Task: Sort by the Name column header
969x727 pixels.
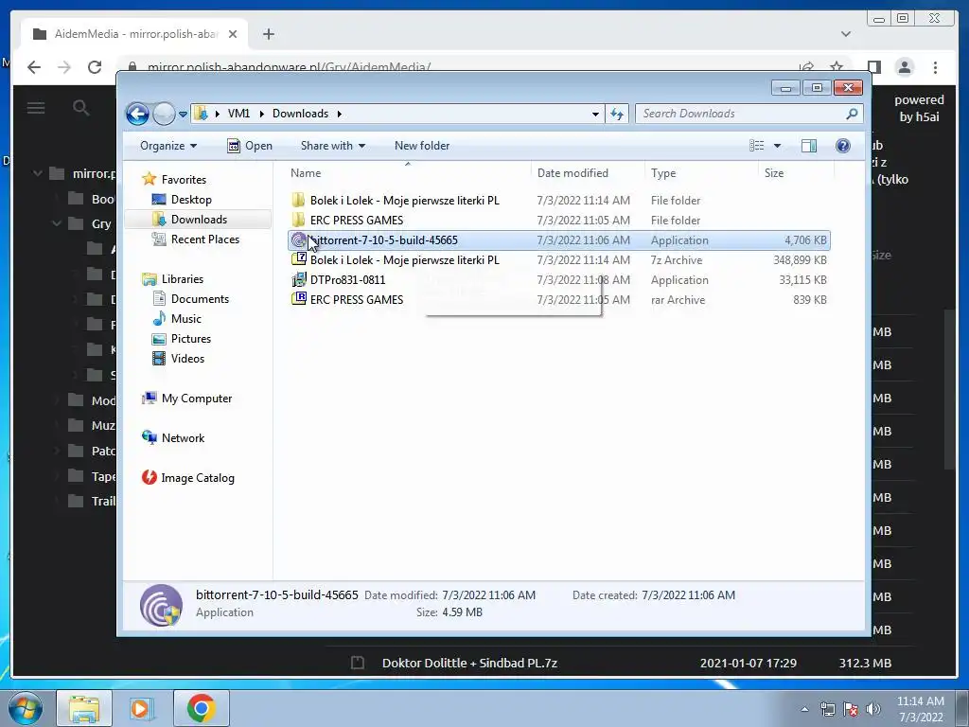Action: 408,173
